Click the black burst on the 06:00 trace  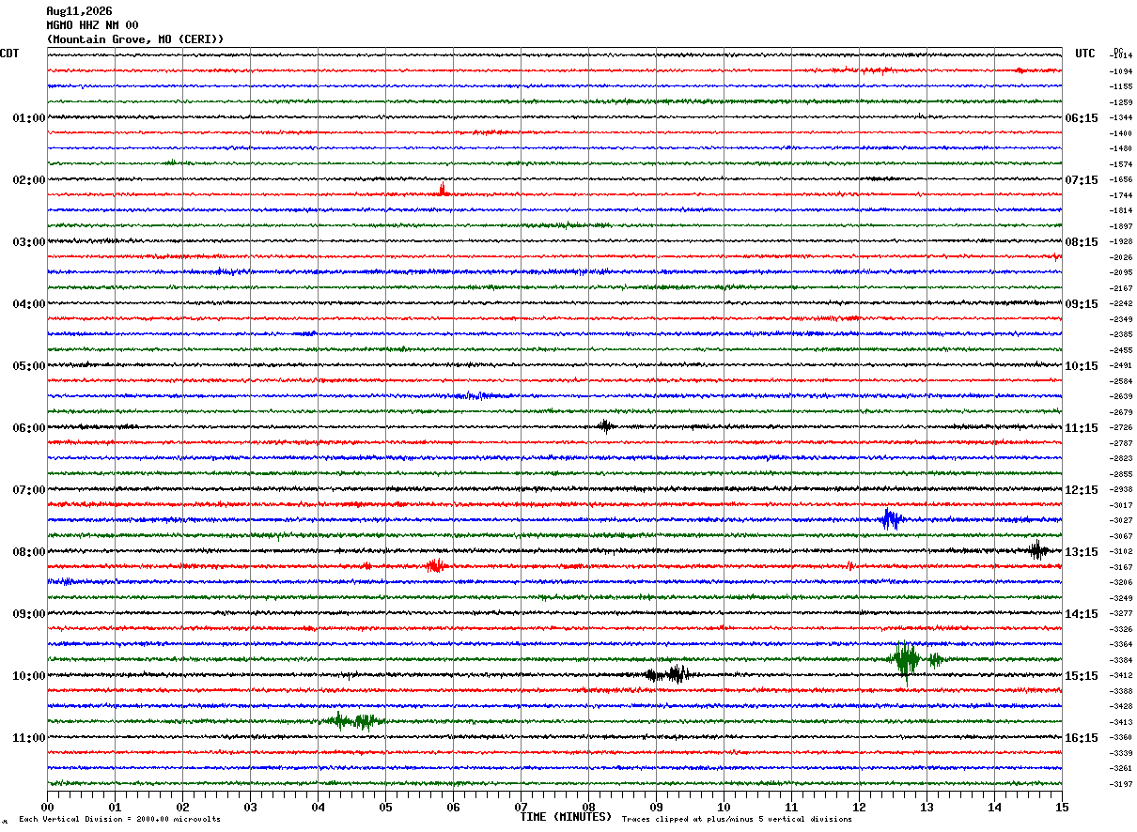coord(606,426)
